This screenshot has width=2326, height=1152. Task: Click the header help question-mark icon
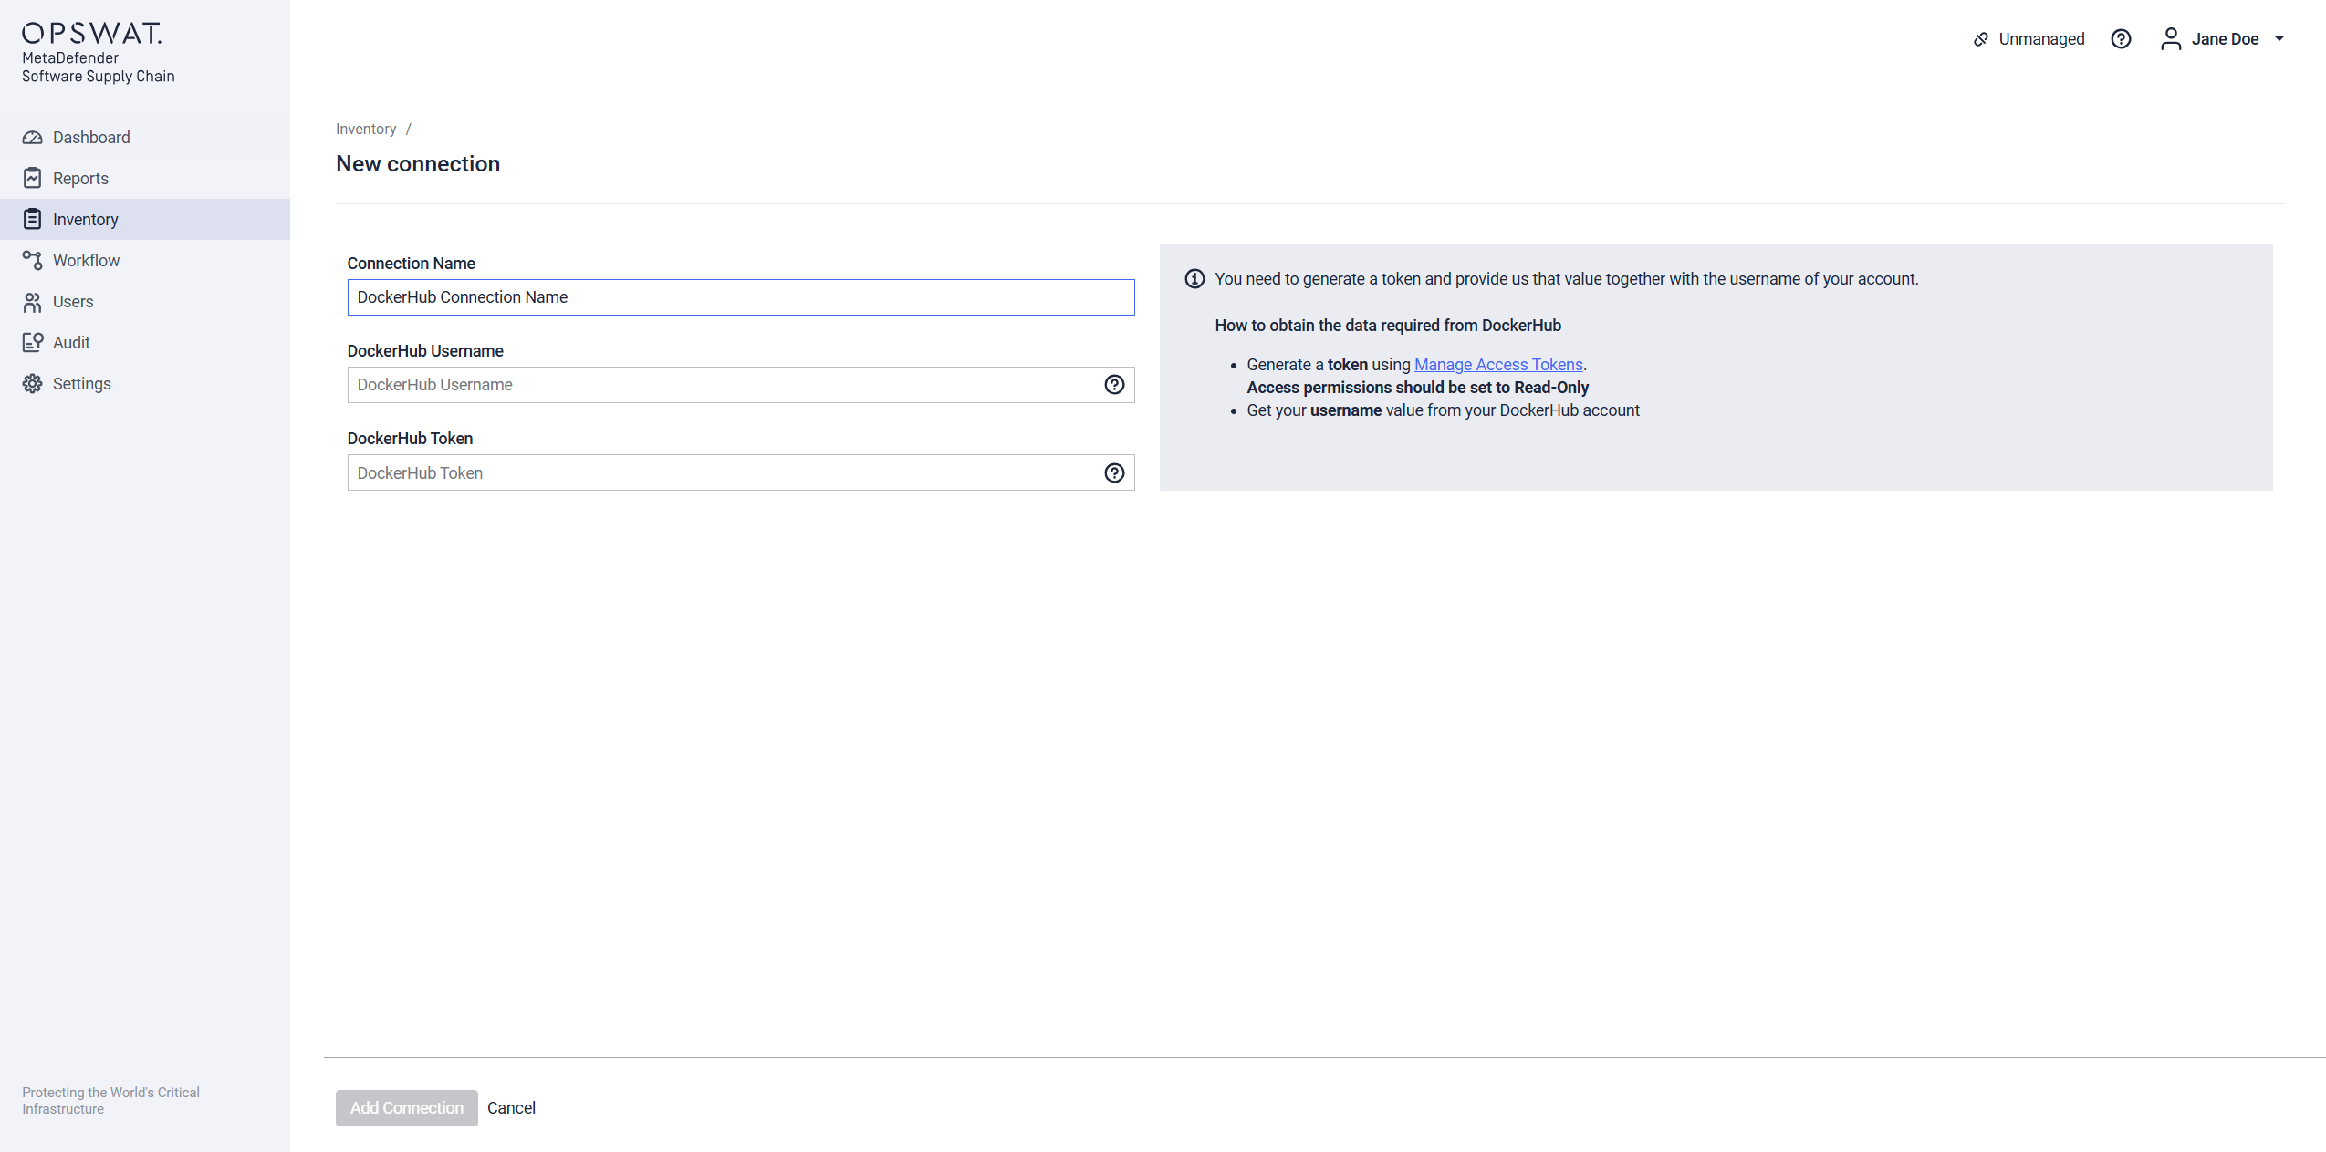(x=2121, y=39)
